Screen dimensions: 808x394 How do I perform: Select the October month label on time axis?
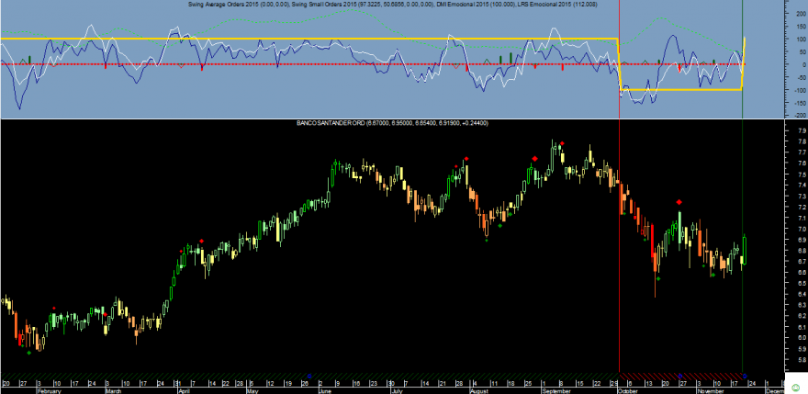pyautogui.click(x=630, y=391)
